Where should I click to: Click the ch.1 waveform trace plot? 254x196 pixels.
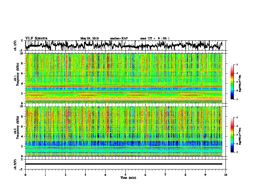[124, 45]
